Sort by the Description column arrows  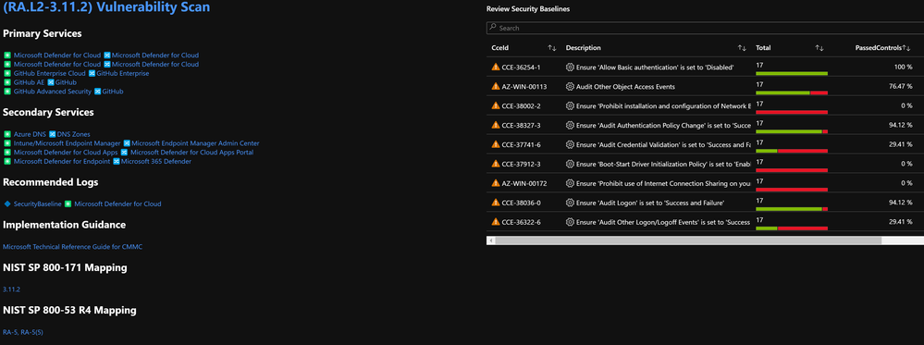pyautogui.click(x=742, y=48)
